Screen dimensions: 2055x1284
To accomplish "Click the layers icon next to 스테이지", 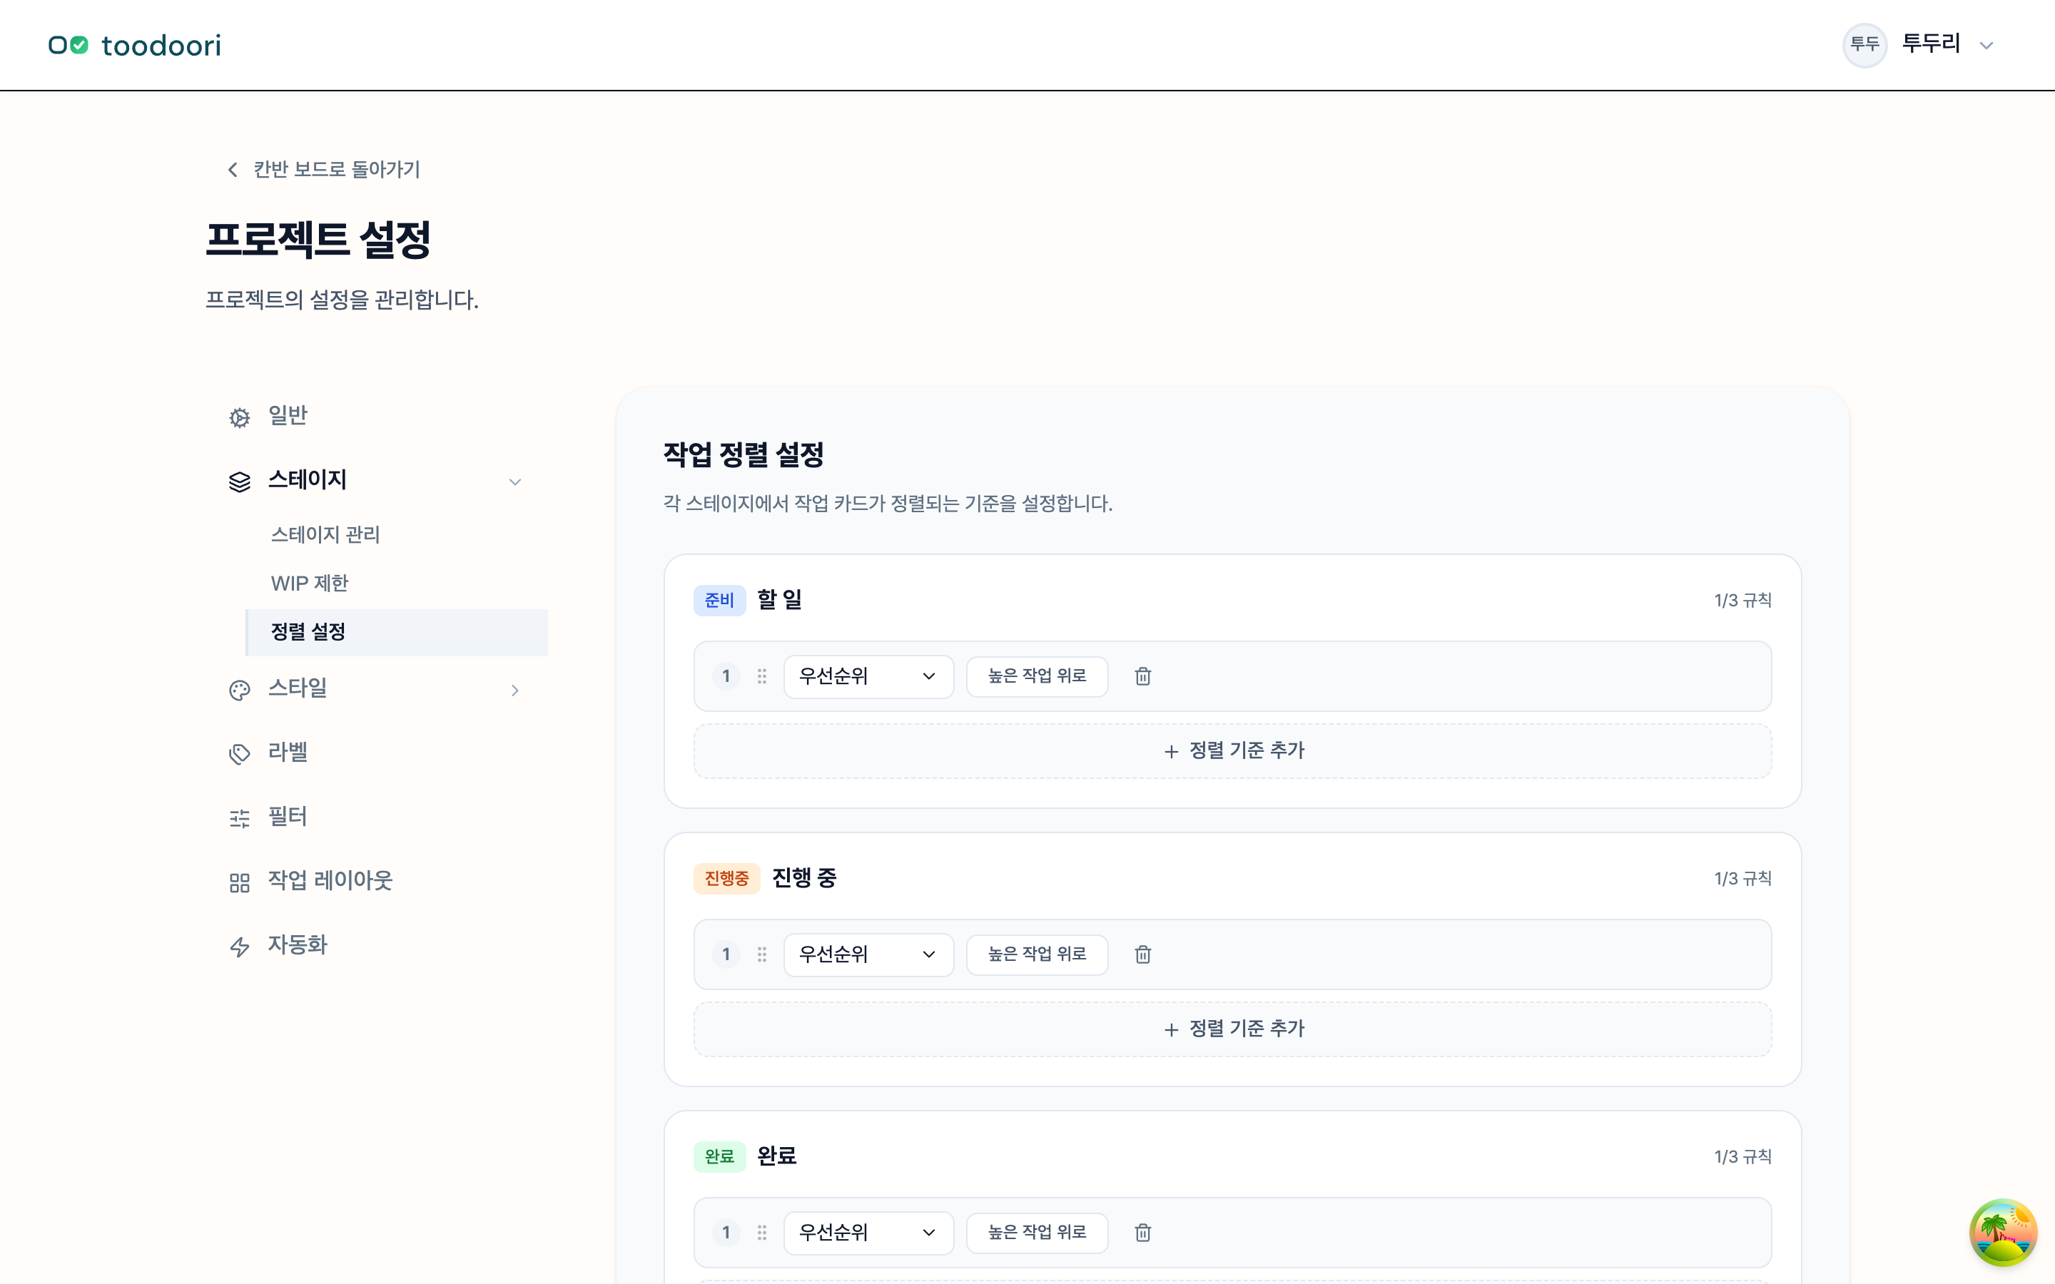I will (240, 481).
